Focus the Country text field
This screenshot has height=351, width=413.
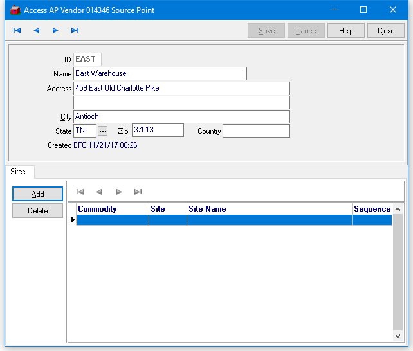click(x=256, y=131)
